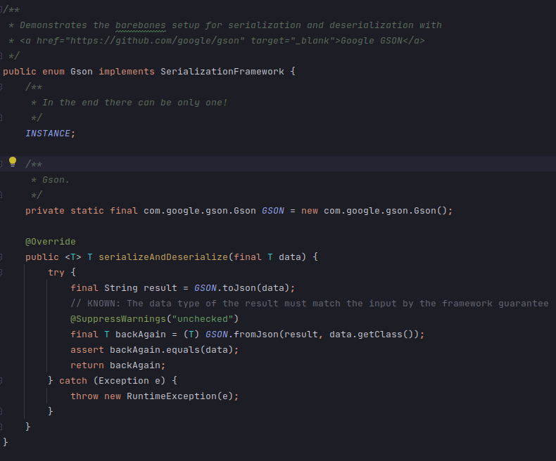Fold the serializeAndDeserialize method body
556x461 pixels.
pos(2,257)
